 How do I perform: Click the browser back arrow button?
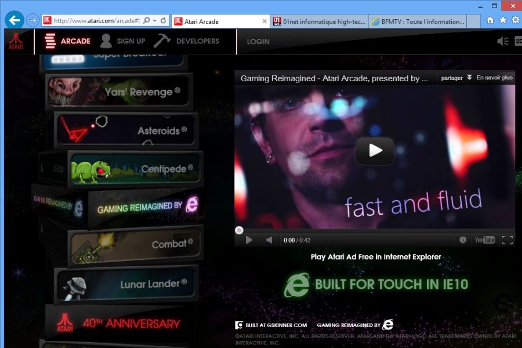[14, 20]
